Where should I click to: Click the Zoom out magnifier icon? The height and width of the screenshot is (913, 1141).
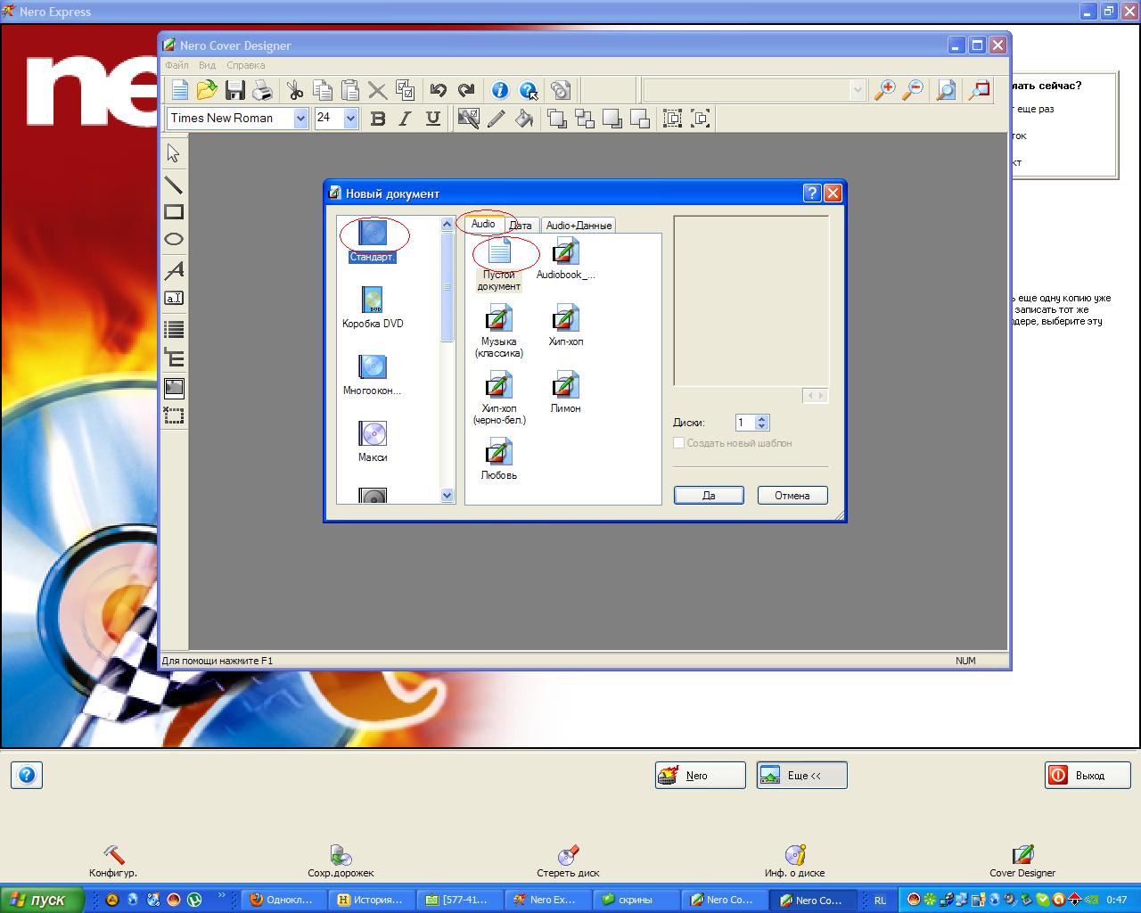point(912,90)
